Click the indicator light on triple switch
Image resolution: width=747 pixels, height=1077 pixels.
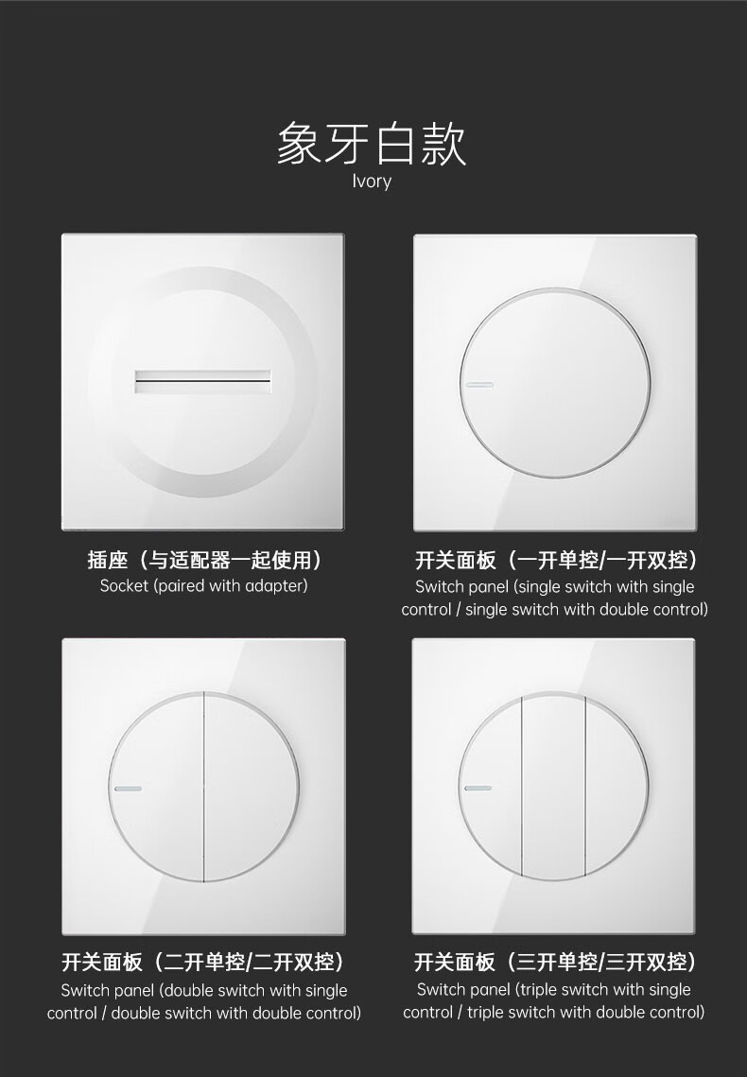(x=478, y=788)
